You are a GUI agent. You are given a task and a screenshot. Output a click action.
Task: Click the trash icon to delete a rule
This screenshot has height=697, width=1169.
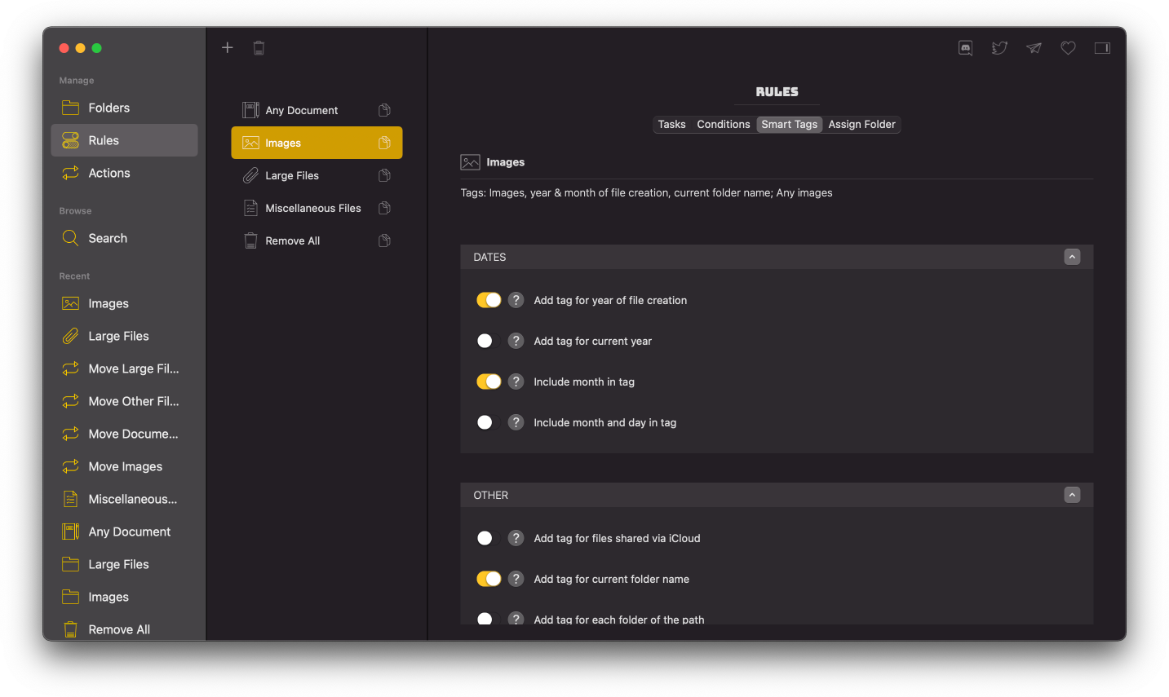click(x=259, y=47)
